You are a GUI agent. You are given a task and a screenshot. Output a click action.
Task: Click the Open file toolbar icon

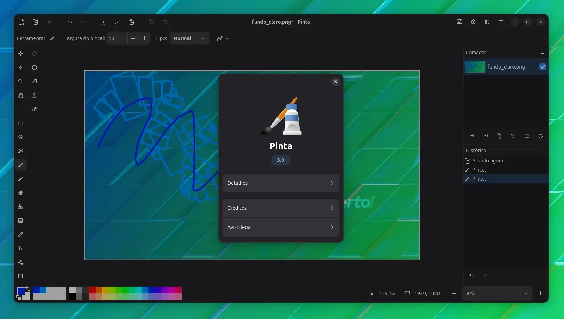click(x=35, y=22)
